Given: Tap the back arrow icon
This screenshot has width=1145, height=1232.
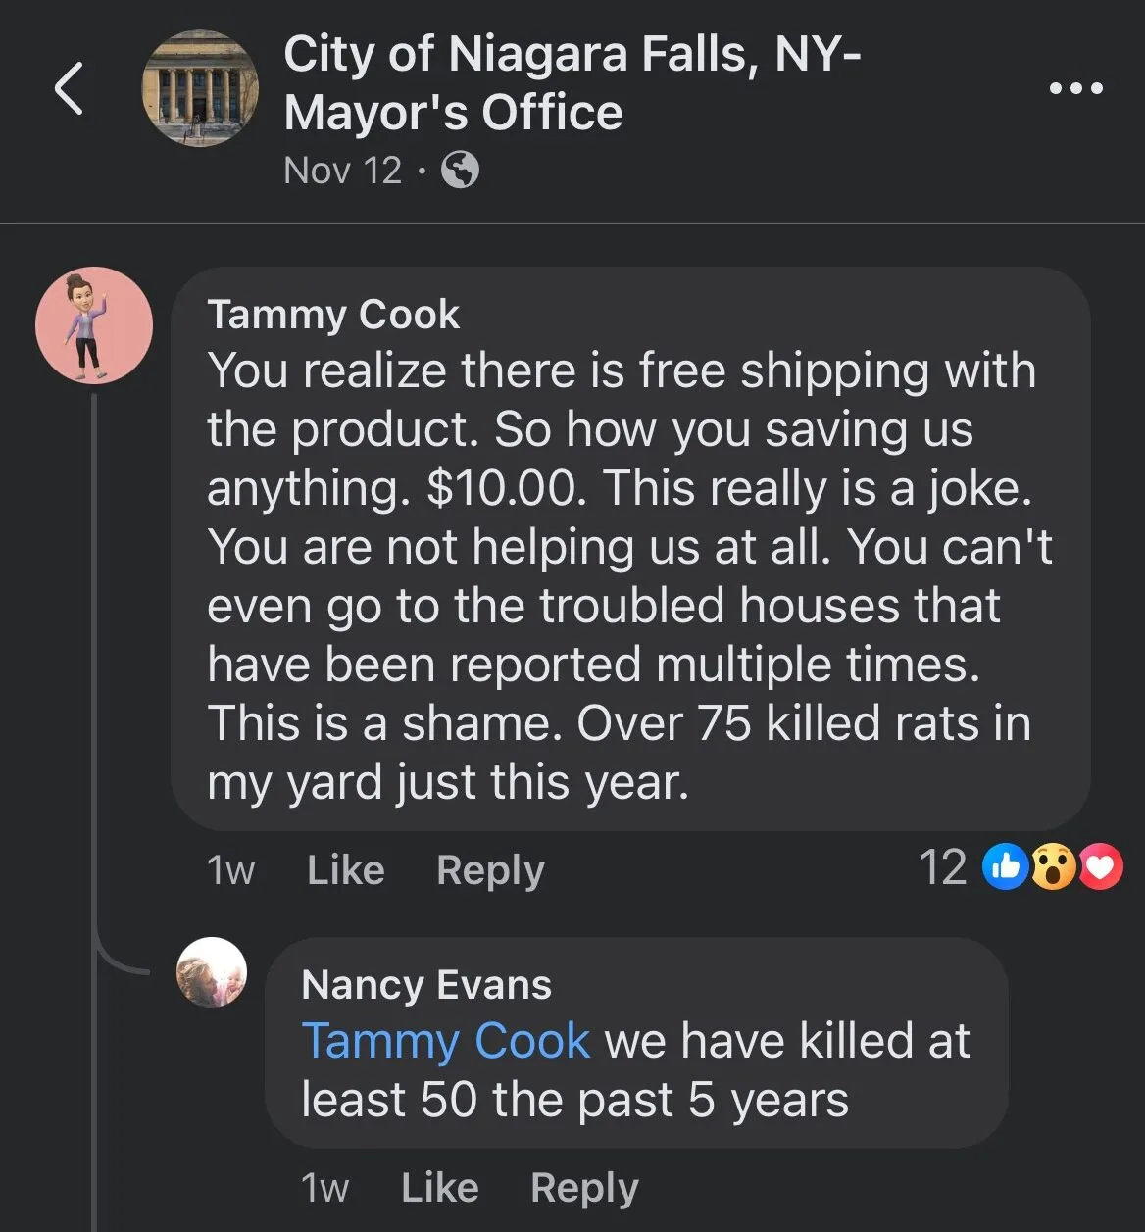Looking at the screenshot, I should tap(69, 88).
